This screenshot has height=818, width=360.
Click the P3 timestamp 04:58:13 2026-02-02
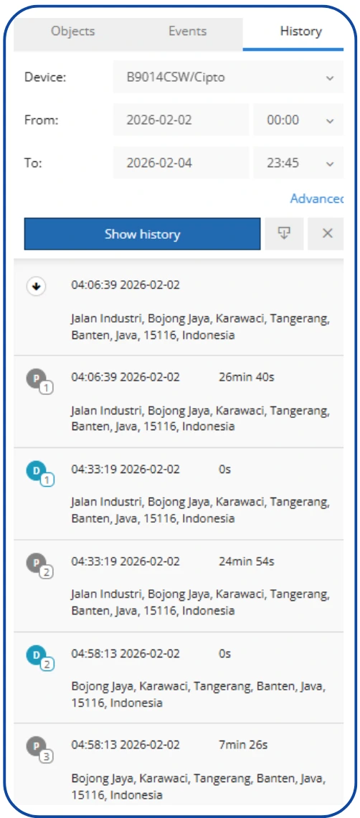point(125,744)
